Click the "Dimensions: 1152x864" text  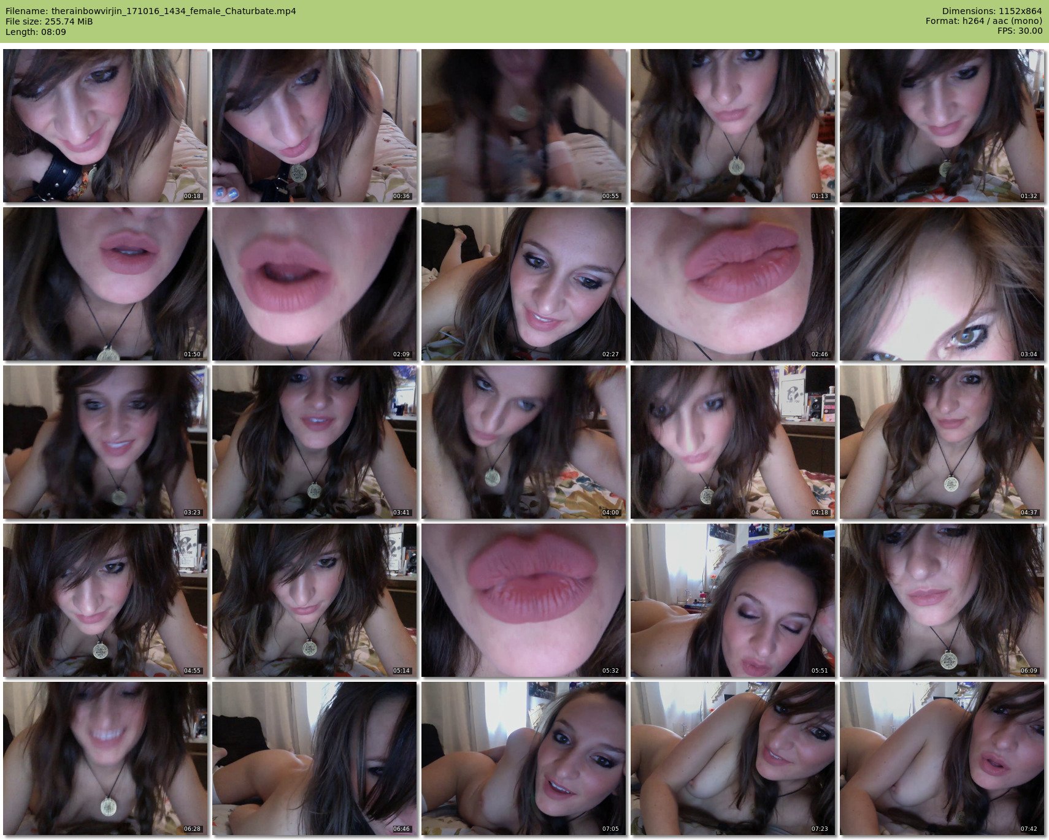(992, 11)
